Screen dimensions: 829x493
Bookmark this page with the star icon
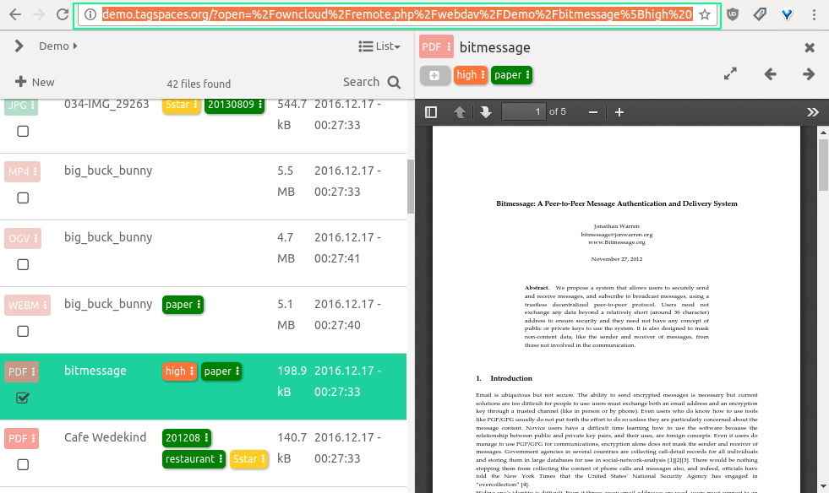tap(705, 15)
